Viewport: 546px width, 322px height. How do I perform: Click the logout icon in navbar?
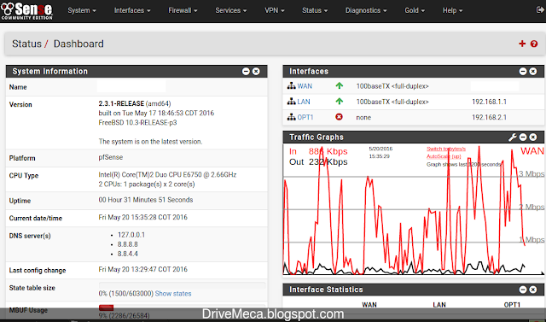540,10
